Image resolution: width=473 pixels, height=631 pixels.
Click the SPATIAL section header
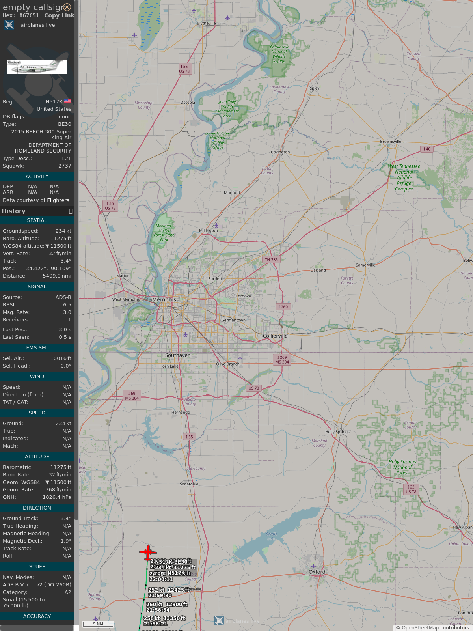pos(37,220)
